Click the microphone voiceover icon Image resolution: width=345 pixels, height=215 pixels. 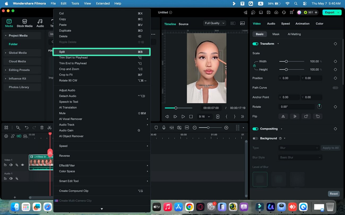click(164, 128)
